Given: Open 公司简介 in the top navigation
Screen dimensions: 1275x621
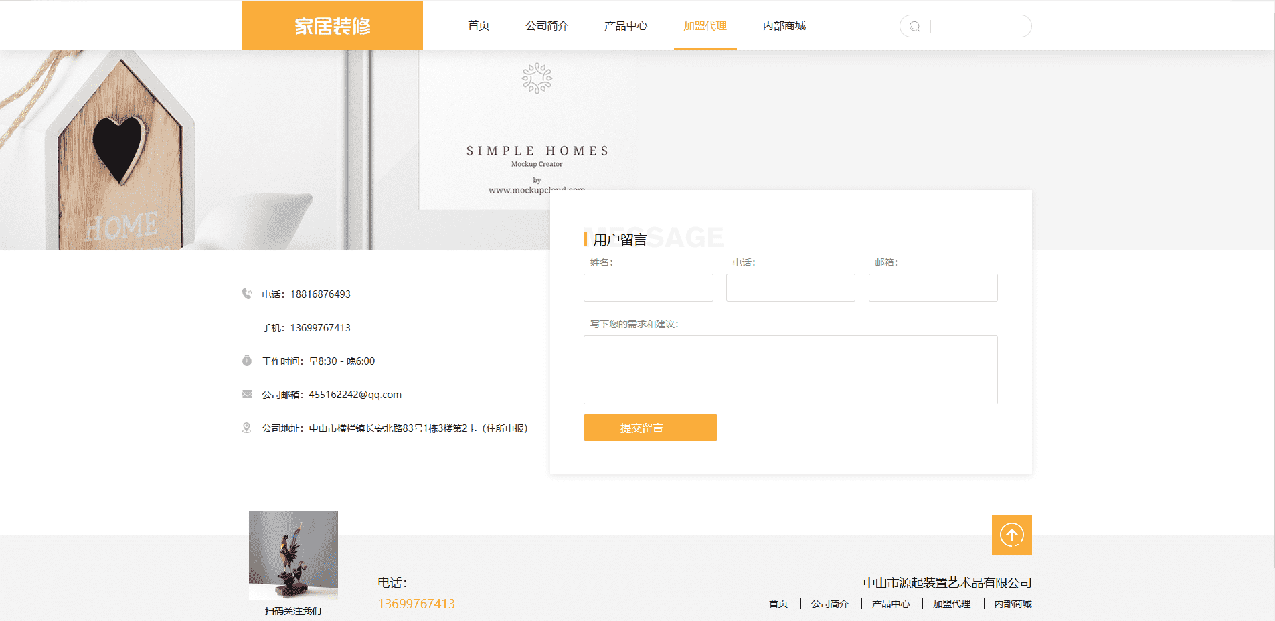Looking at the screenshot, I should click(x=547, y=25).
